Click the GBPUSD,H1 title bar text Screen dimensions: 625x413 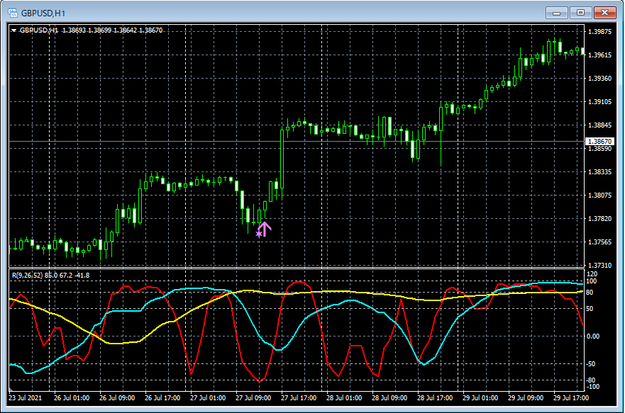tap(43, 13)
